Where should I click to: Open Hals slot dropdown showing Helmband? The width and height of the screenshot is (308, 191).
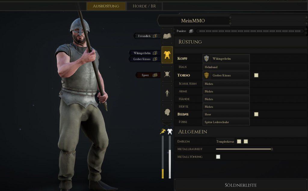[226, 67]
